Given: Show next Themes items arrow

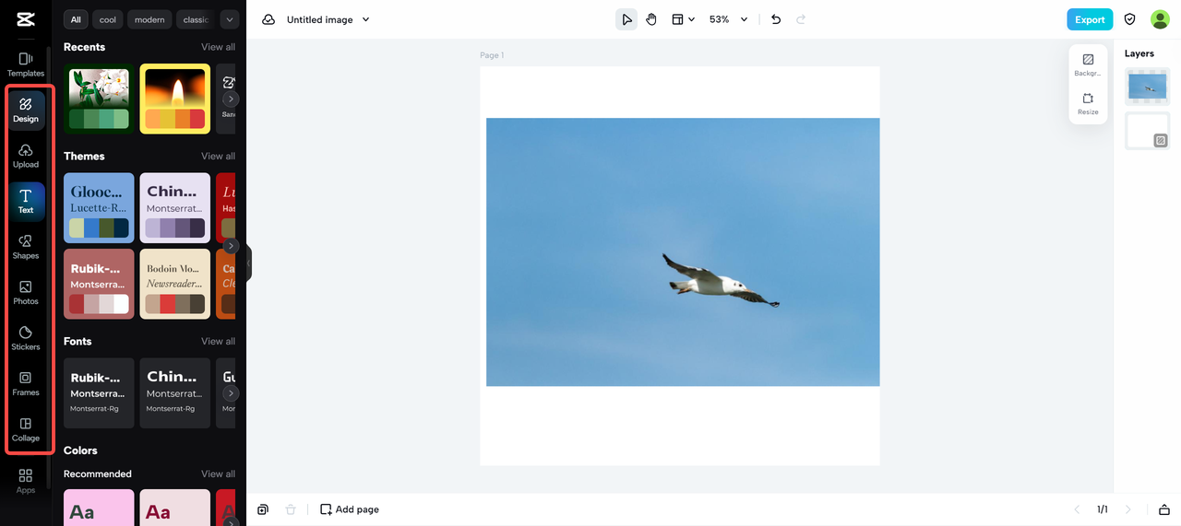Looking at the screenshot, I should tap(231, 246).
